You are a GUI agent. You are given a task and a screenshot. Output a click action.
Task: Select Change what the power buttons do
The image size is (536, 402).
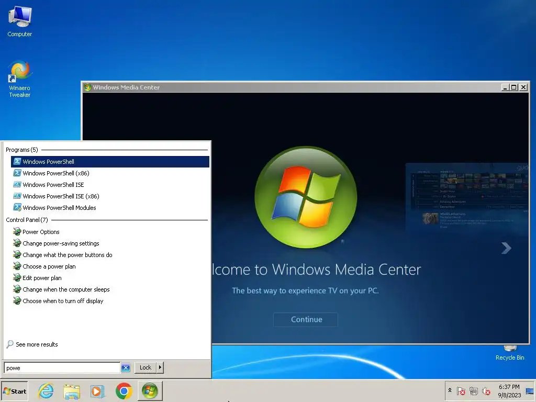coord(110,255)
